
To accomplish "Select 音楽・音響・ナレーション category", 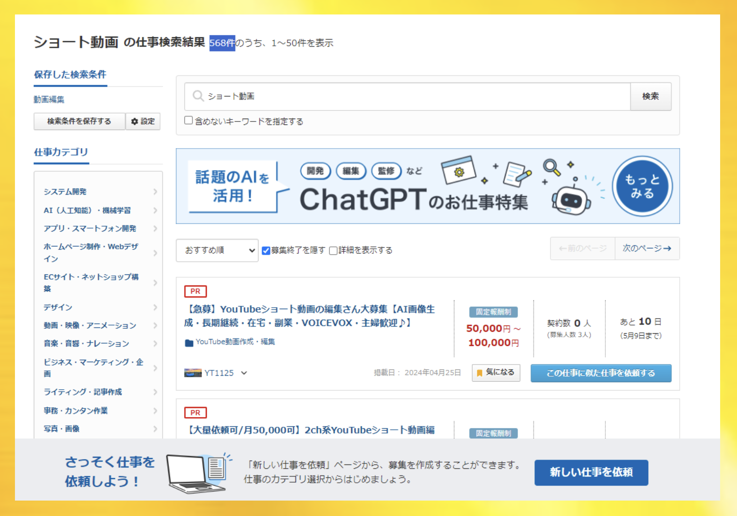I will [x=86, y=343].
